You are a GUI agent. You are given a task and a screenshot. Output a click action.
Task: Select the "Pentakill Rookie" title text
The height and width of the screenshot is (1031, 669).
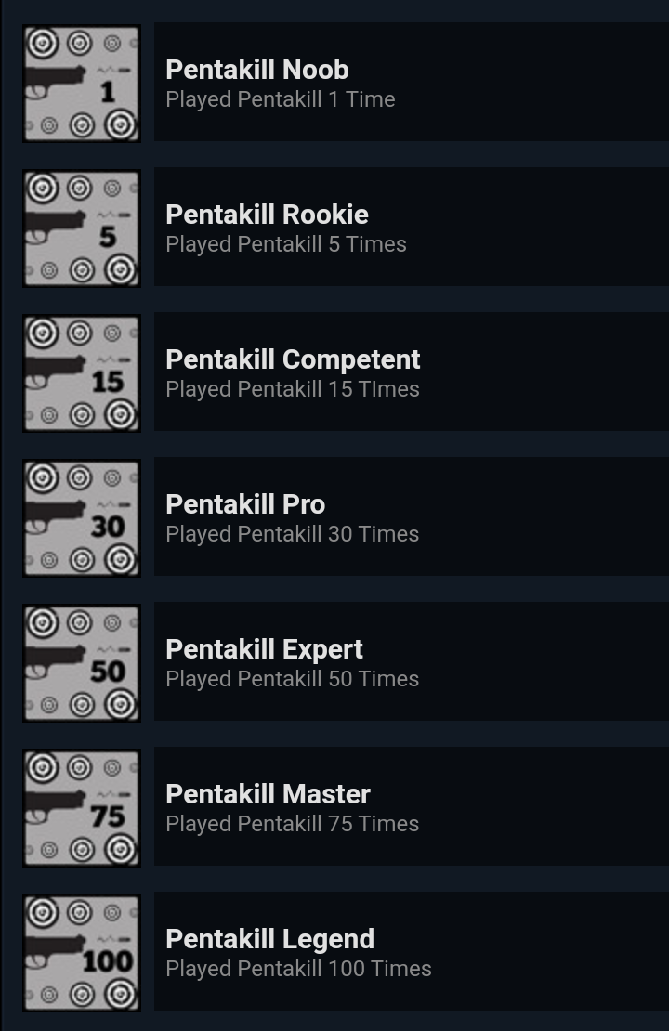[x=267, y=215]
